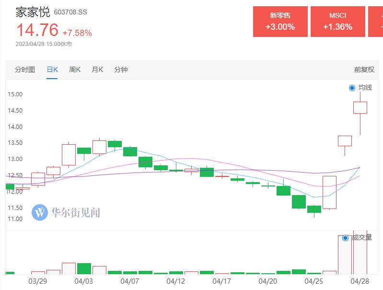Toggle the 成交量 volume radio button

(345, 238)
